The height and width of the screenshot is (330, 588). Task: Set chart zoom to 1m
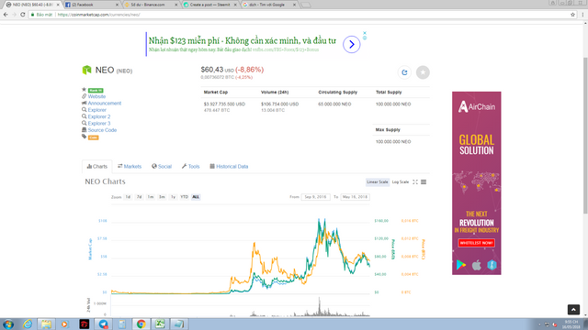point(151,197)
